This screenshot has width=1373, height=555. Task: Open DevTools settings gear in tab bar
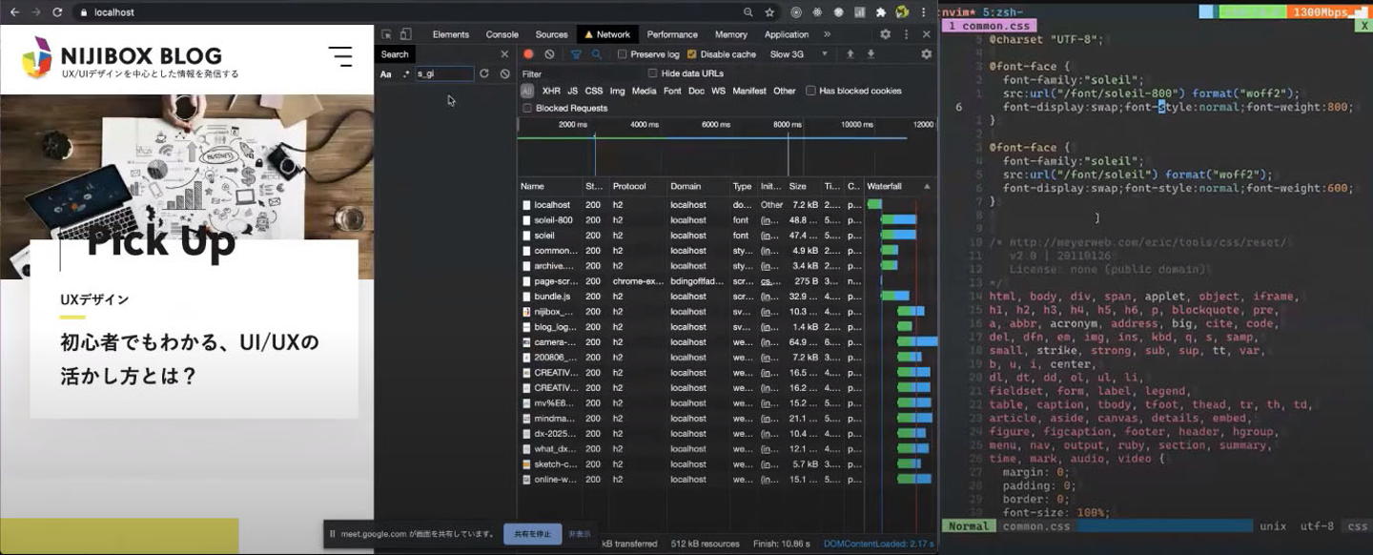point(885,34)
